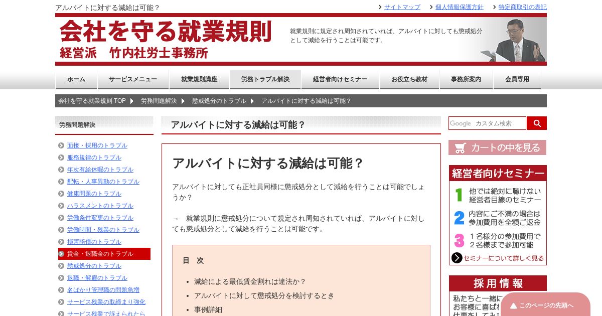Go to the ホーム menu tab

point(76,79)
